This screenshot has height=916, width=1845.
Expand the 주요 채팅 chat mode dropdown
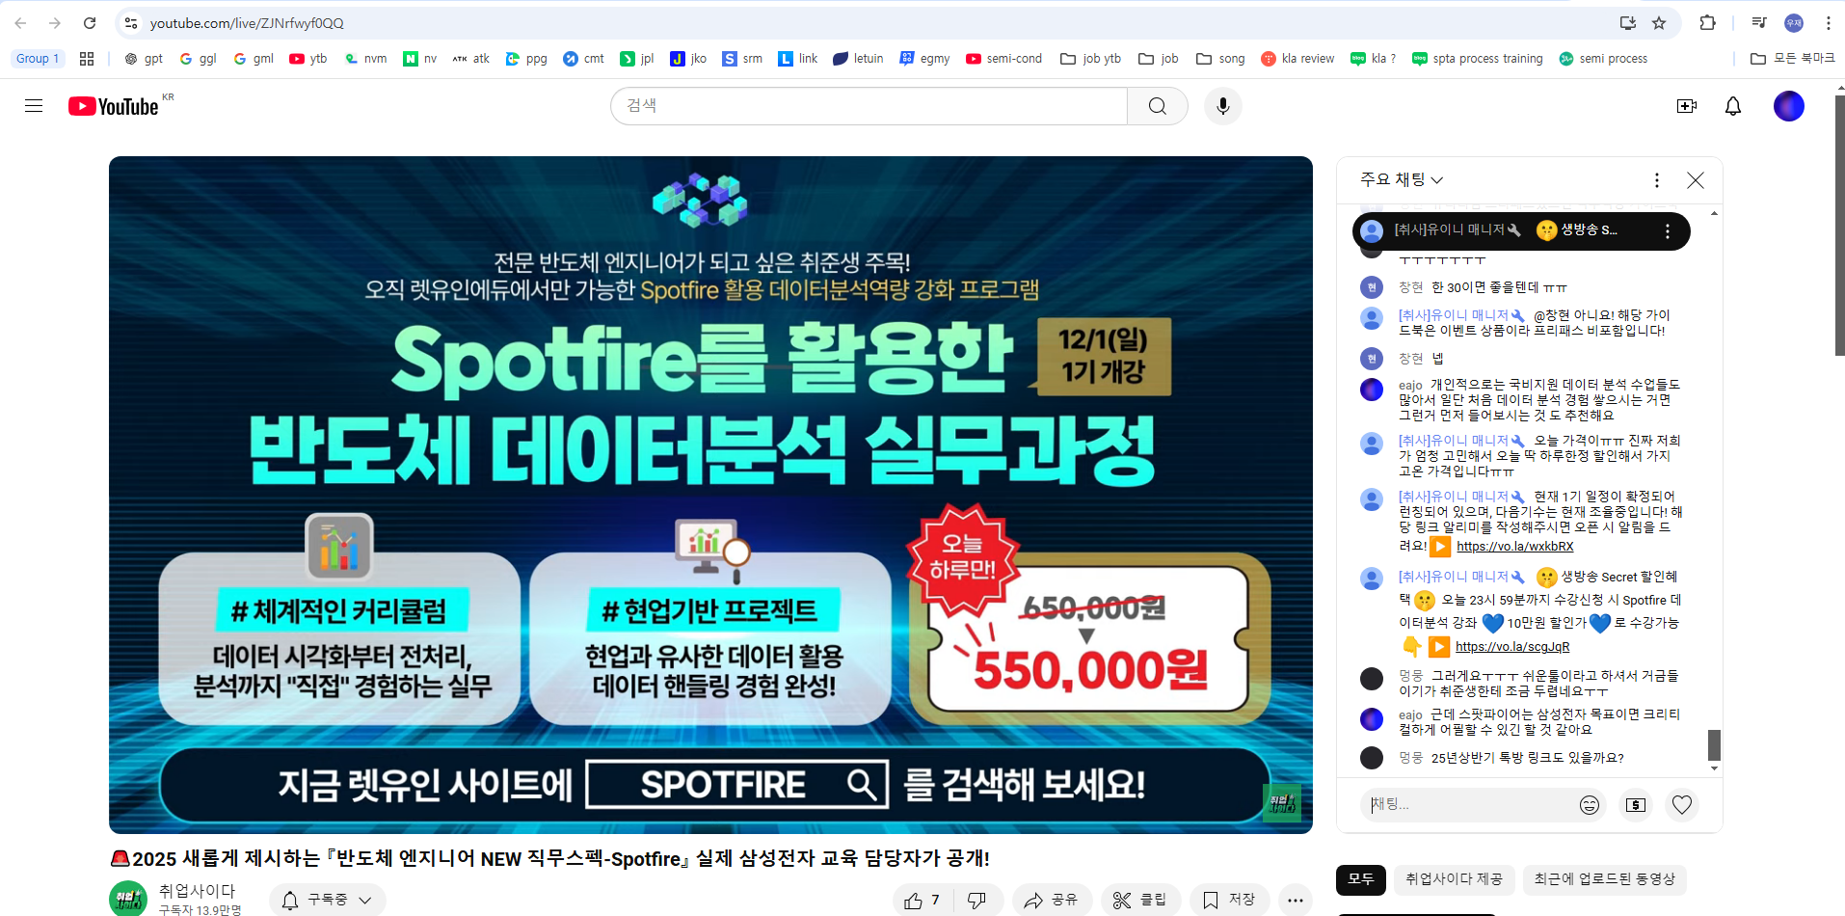tap(1401, 179)
